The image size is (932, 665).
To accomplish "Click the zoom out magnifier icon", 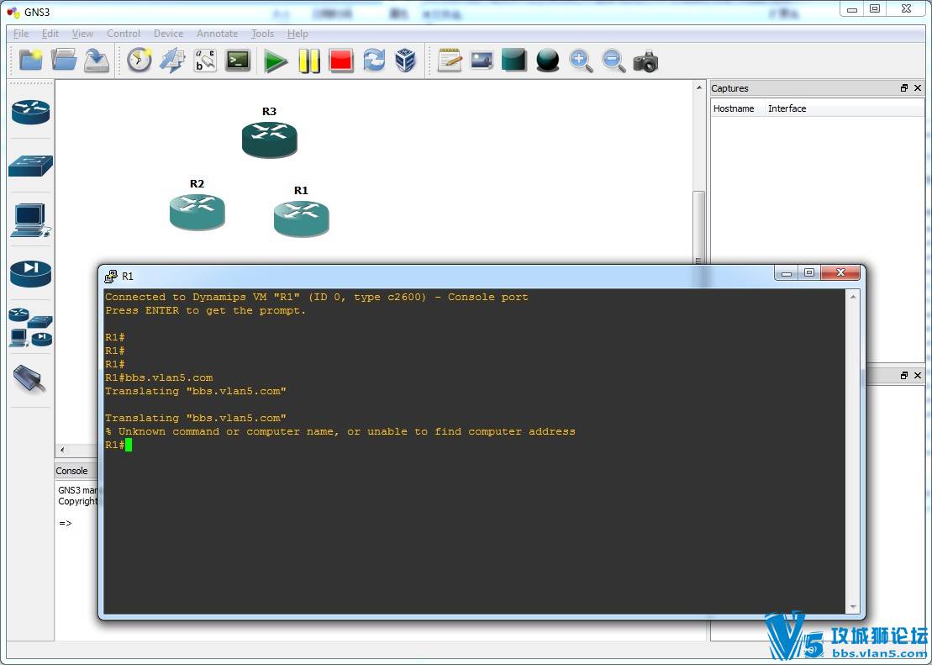I will pyautogui.click(x=613, y=60).
